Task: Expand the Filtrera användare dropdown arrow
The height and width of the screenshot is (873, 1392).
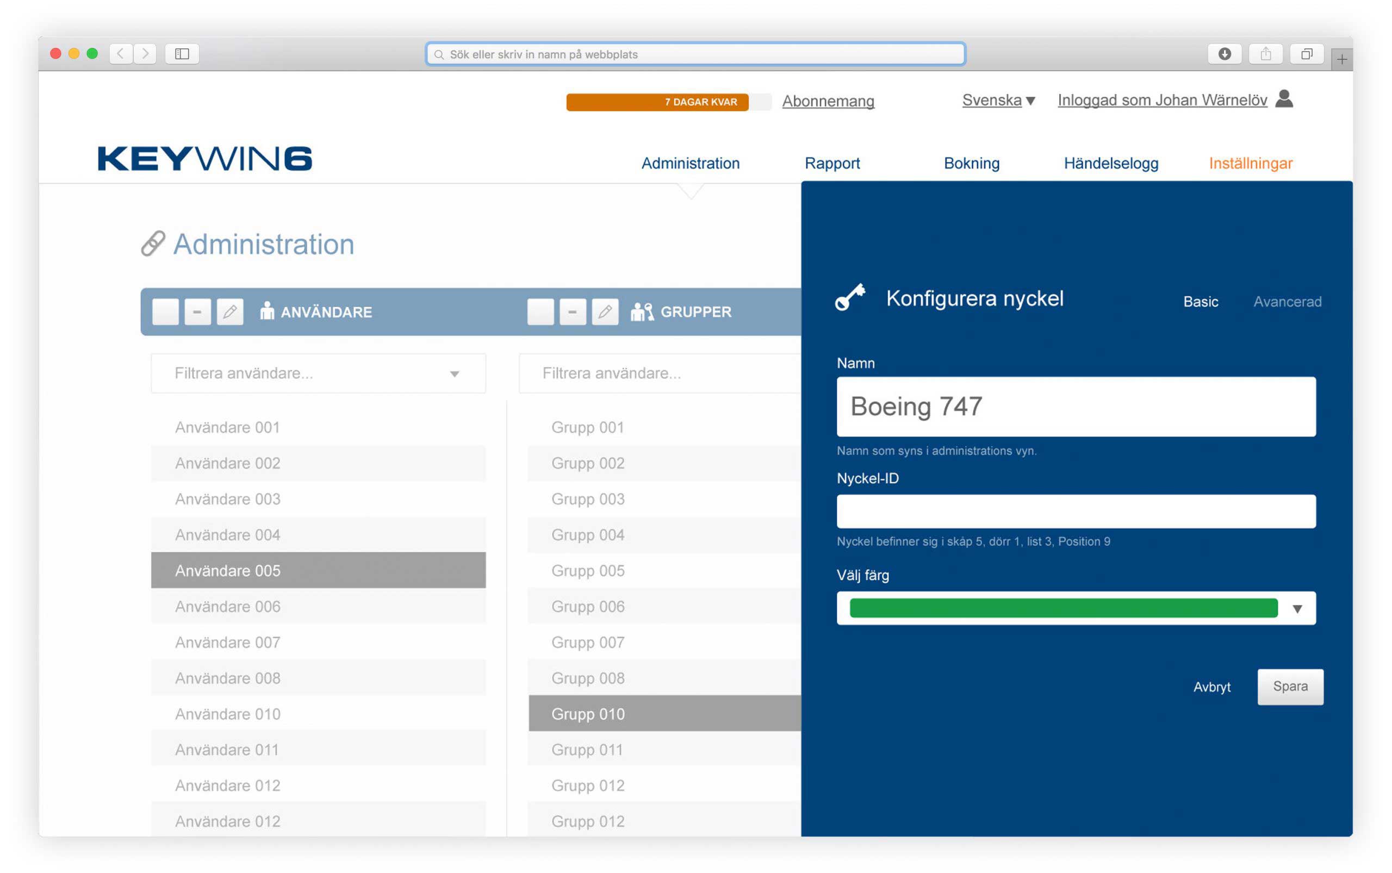Action: (x=455, y=374)
